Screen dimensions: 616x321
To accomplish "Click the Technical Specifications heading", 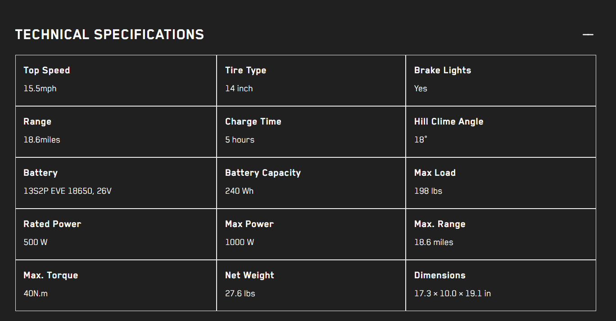I will [x=109, y=34].
